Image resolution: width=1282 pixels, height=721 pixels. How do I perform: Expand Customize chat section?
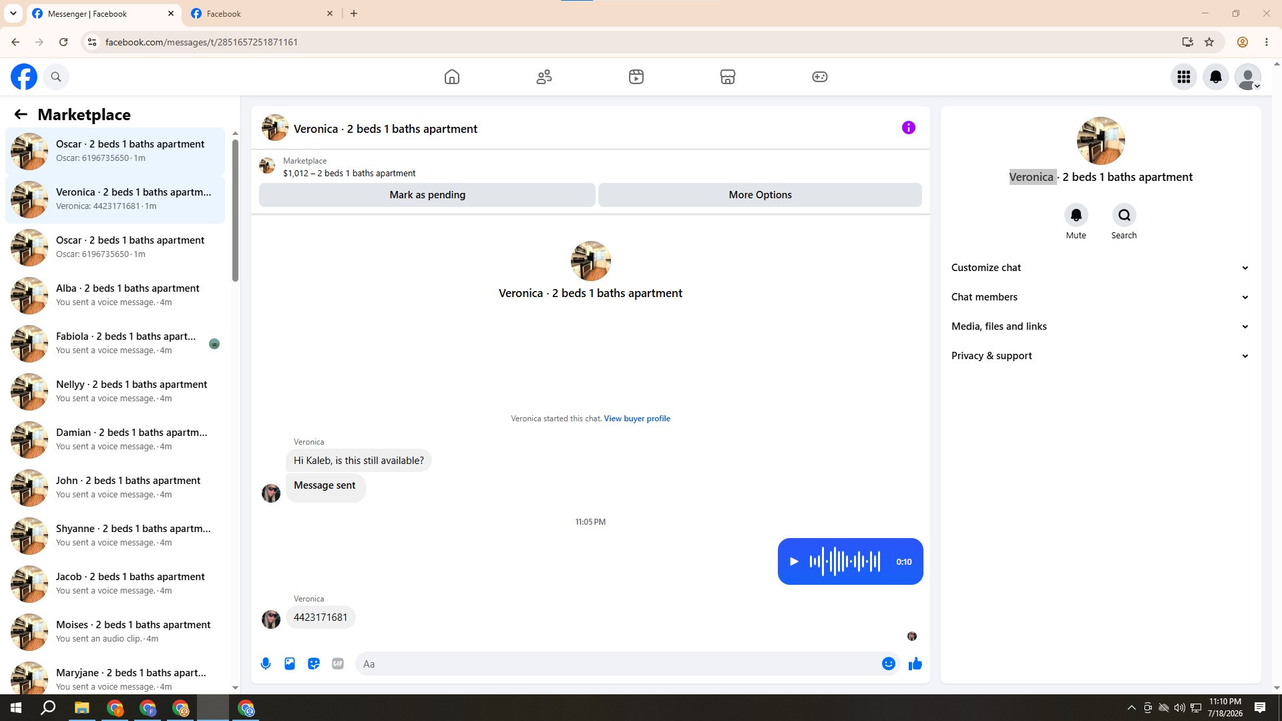pyautogui.click(x=1100, y=268)
